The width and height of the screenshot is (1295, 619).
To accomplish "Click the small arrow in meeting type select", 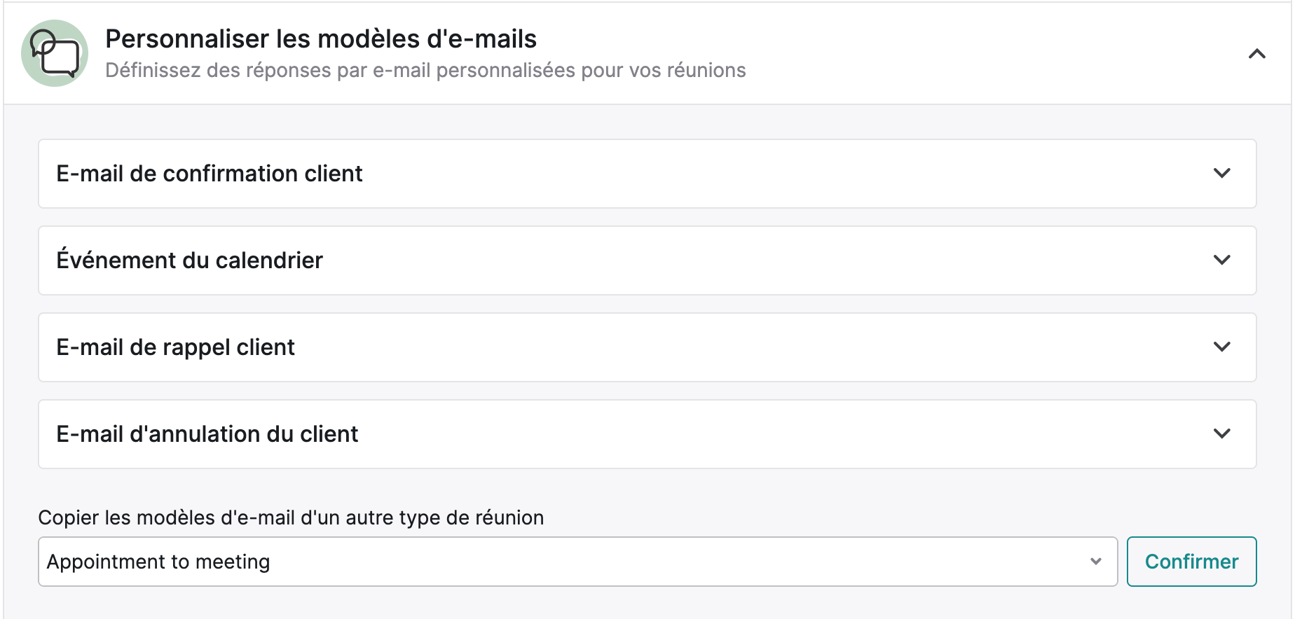I will pyautogui.click(x=1096, y=562).
